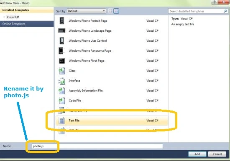Select Windows Phone User Control icon
Image resolution: width=230 pixels, height=161 pixels.
(x=62, y=41)
